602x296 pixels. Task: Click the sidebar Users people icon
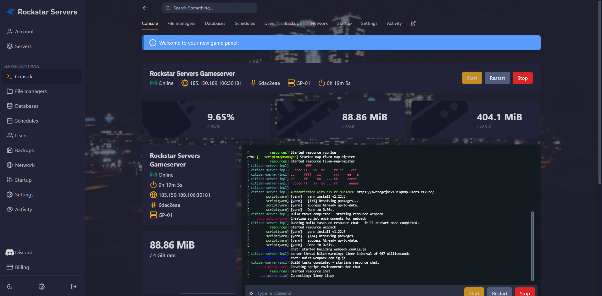click(x=10, y=135)
